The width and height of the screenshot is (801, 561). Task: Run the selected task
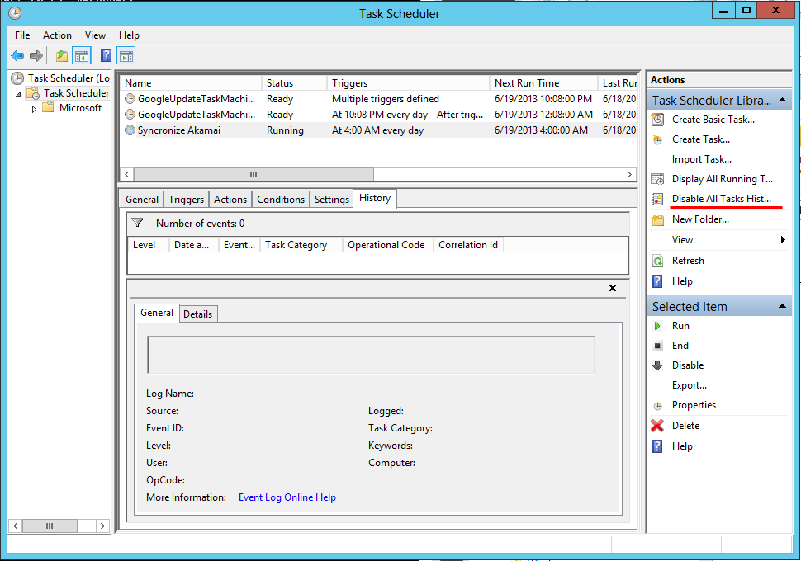(680, 326)
